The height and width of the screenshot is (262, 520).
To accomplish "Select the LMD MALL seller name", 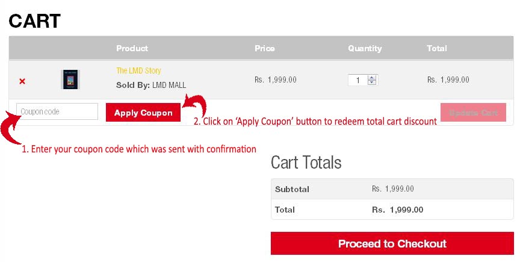I will point(169,85).
